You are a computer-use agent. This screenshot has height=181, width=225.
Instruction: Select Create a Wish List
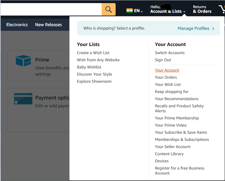point(93,53)
